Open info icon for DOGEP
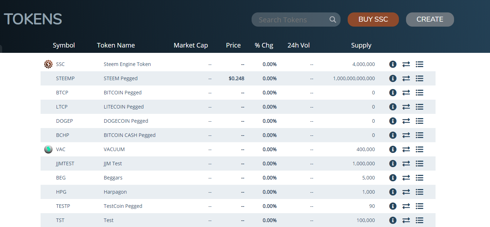Viewport: 490px width, 227px height. 393,121
